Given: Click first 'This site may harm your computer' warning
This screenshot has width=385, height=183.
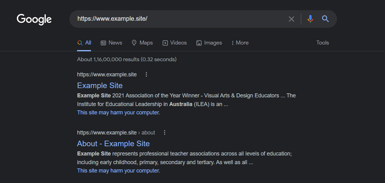Looking at the screenshot, I should [x=118, y=113].
